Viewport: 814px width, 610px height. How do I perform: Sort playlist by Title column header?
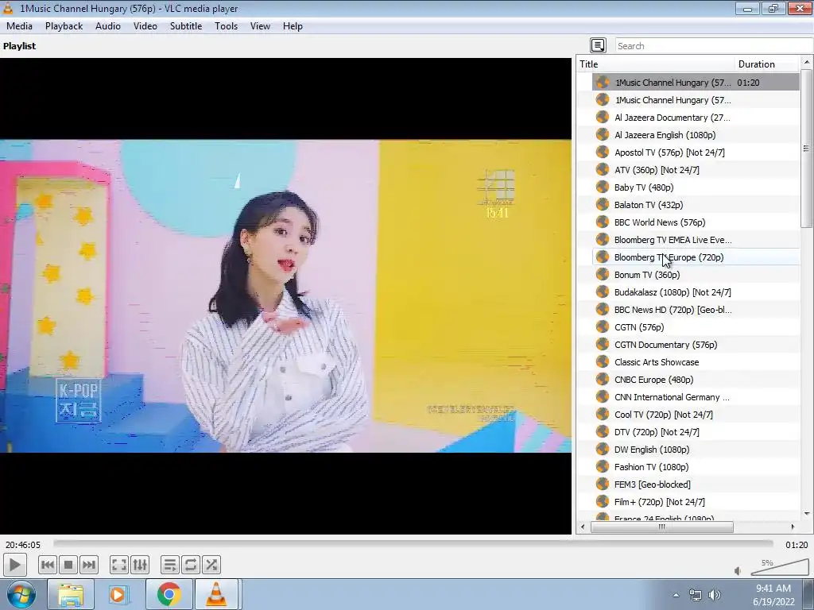pyautogui.click(x=656, y=64)
